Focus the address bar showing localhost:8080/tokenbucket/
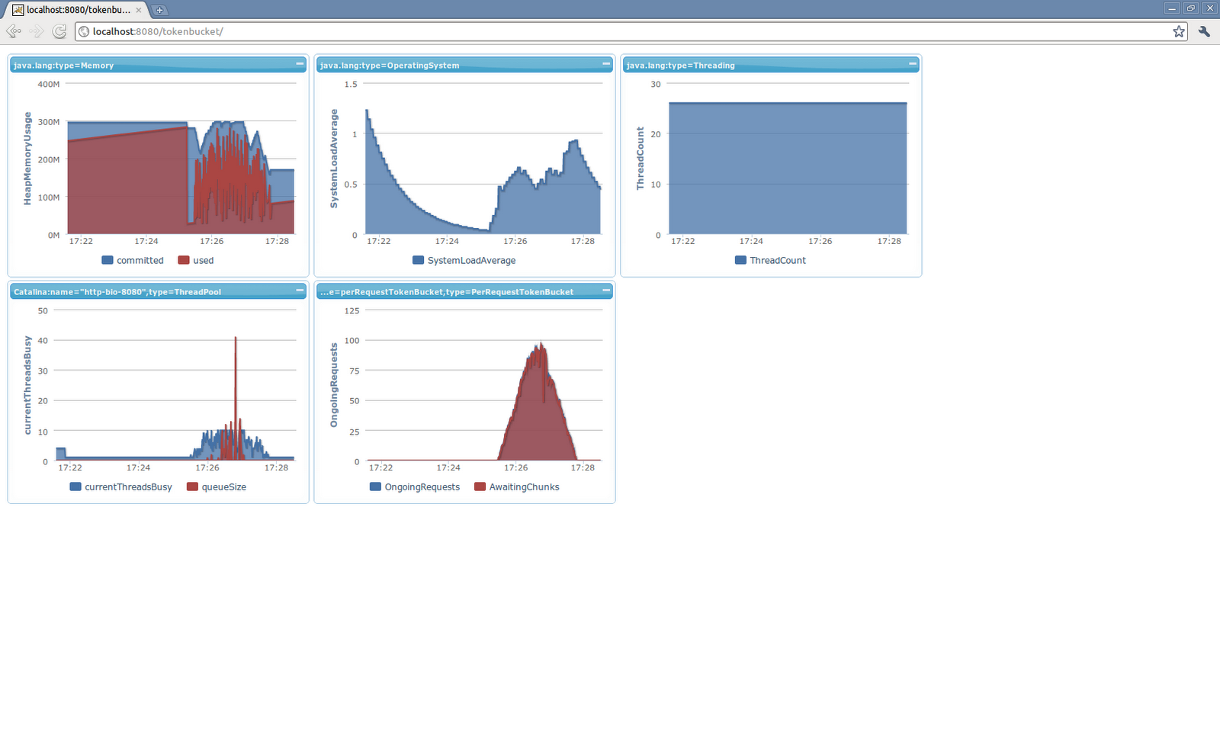The image size is (1220, 745). tap(631, 31)
